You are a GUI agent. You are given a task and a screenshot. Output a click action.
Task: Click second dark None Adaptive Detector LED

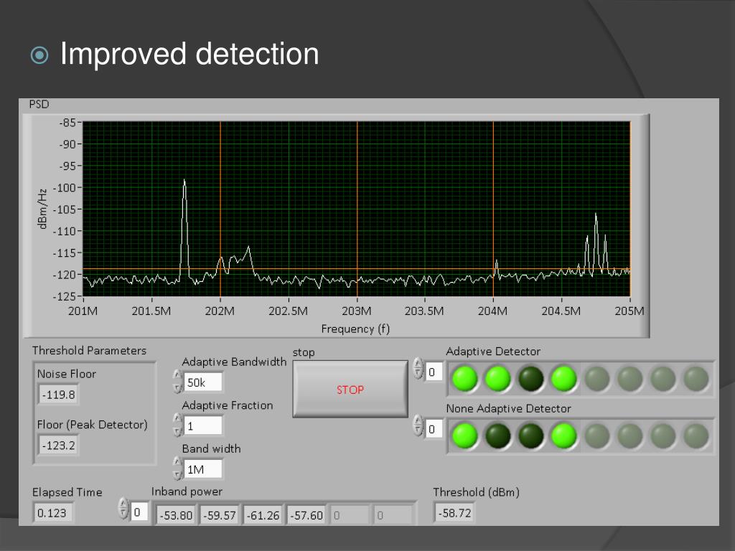click(498, 435)
